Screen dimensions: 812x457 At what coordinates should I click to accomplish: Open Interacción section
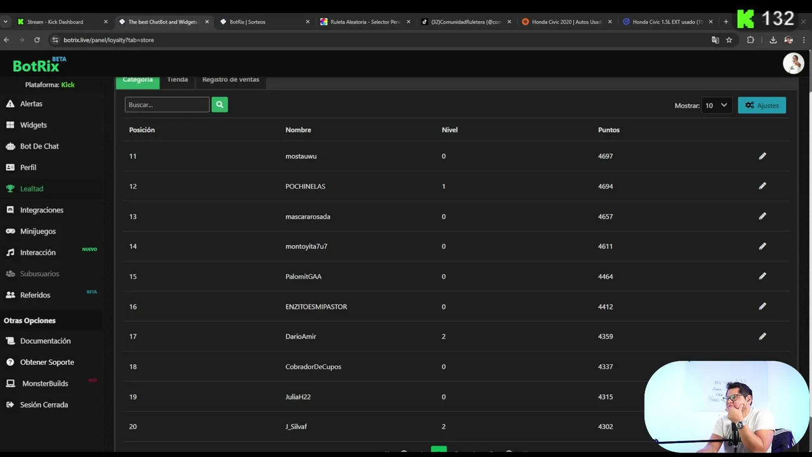[37, 253]
